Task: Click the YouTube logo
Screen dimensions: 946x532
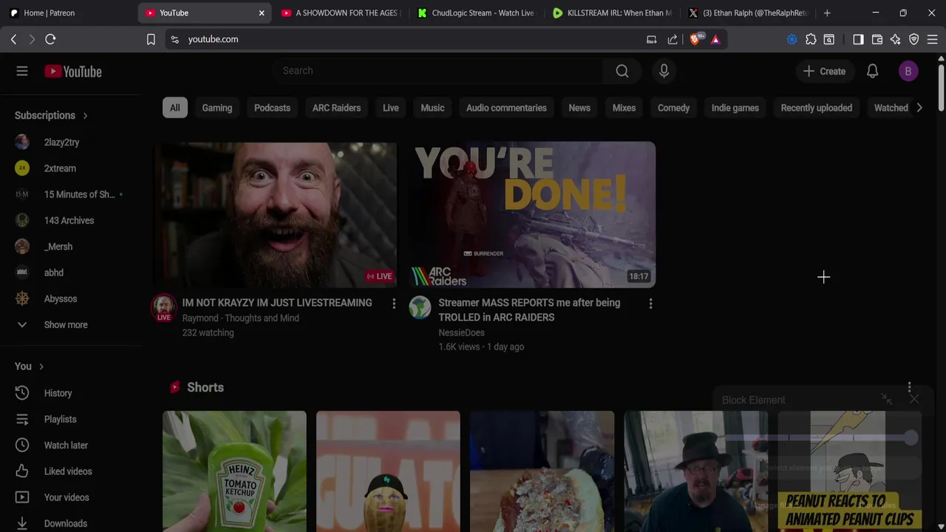Action: [x=72, y=72]
